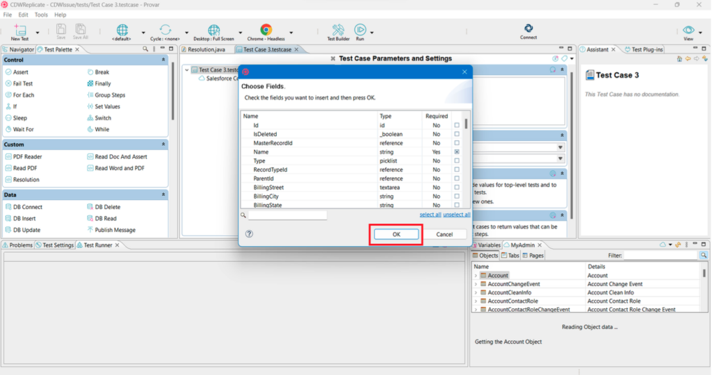Open the default connection dropdown arrow

click(x=143, y=33)
